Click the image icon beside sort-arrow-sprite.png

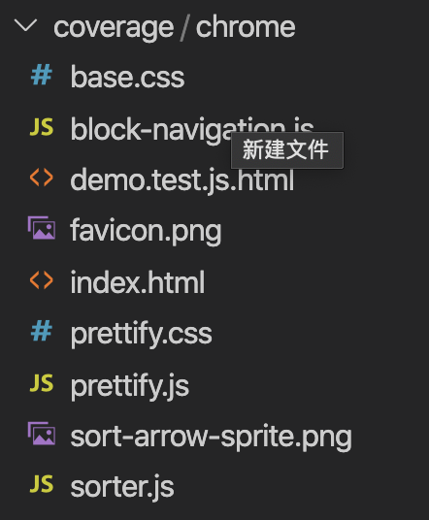(42, 434)
